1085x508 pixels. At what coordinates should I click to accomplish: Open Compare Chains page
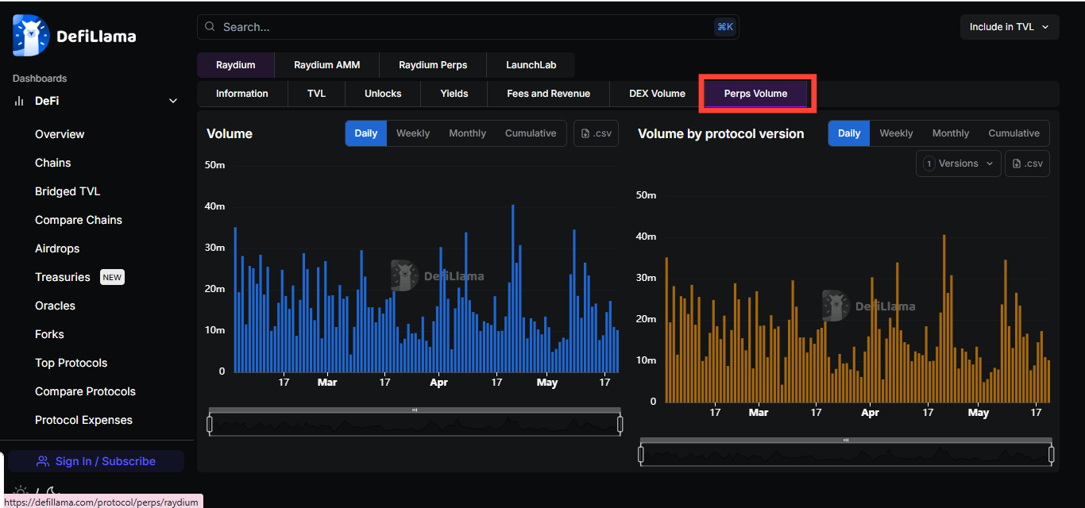(x=79, y=220)
